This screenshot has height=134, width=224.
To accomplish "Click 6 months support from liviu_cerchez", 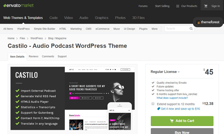I will (177, 94).
